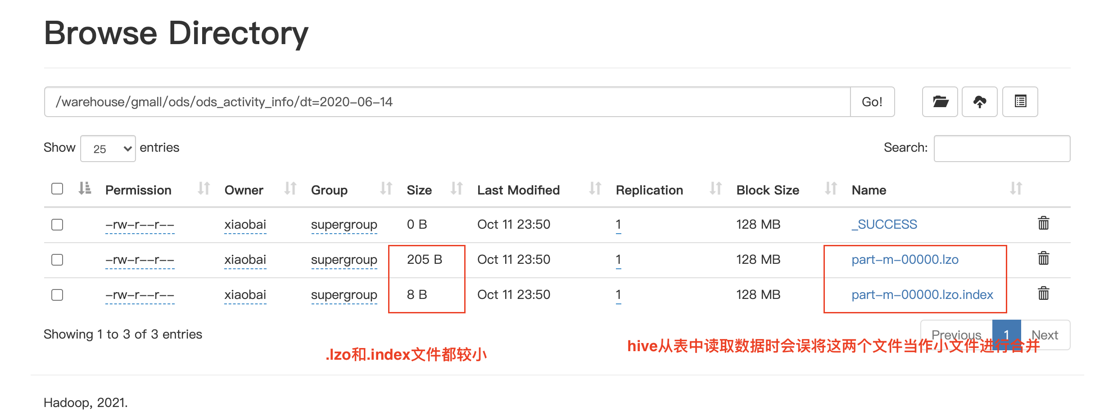Click permission of part-m-00000.lzo.index row
Screen dimensions: 1095x416
click(140, 295)
